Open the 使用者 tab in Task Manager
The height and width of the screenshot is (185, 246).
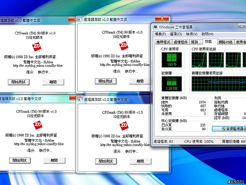[241, 42]
